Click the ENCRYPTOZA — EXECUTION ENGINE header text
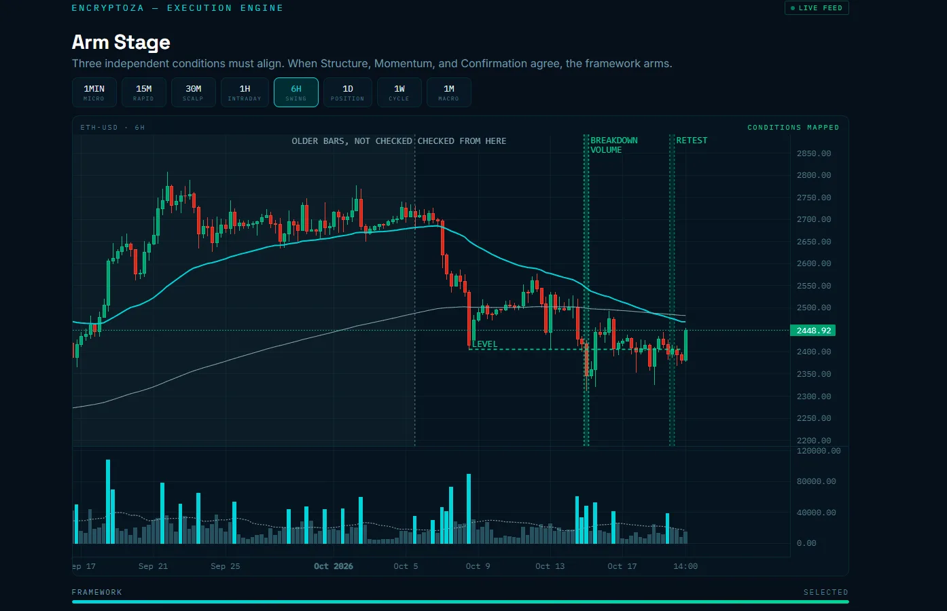Screen dimensions: 947x611 pos(177,8)
